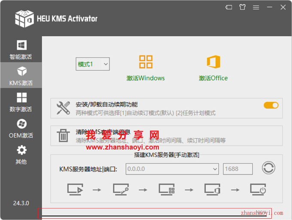Minimize the HEU KMS Activator window
The height and width of the screenshot is (220, 292).
coord(270,7)
